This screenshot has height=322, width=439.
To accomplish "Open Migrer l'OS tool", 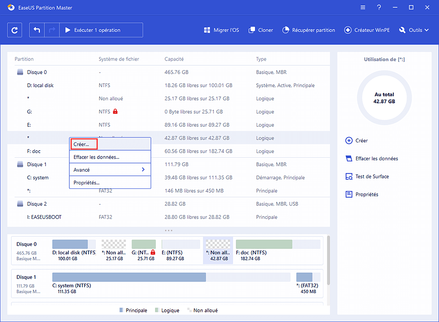I will [x=221, y=30].
